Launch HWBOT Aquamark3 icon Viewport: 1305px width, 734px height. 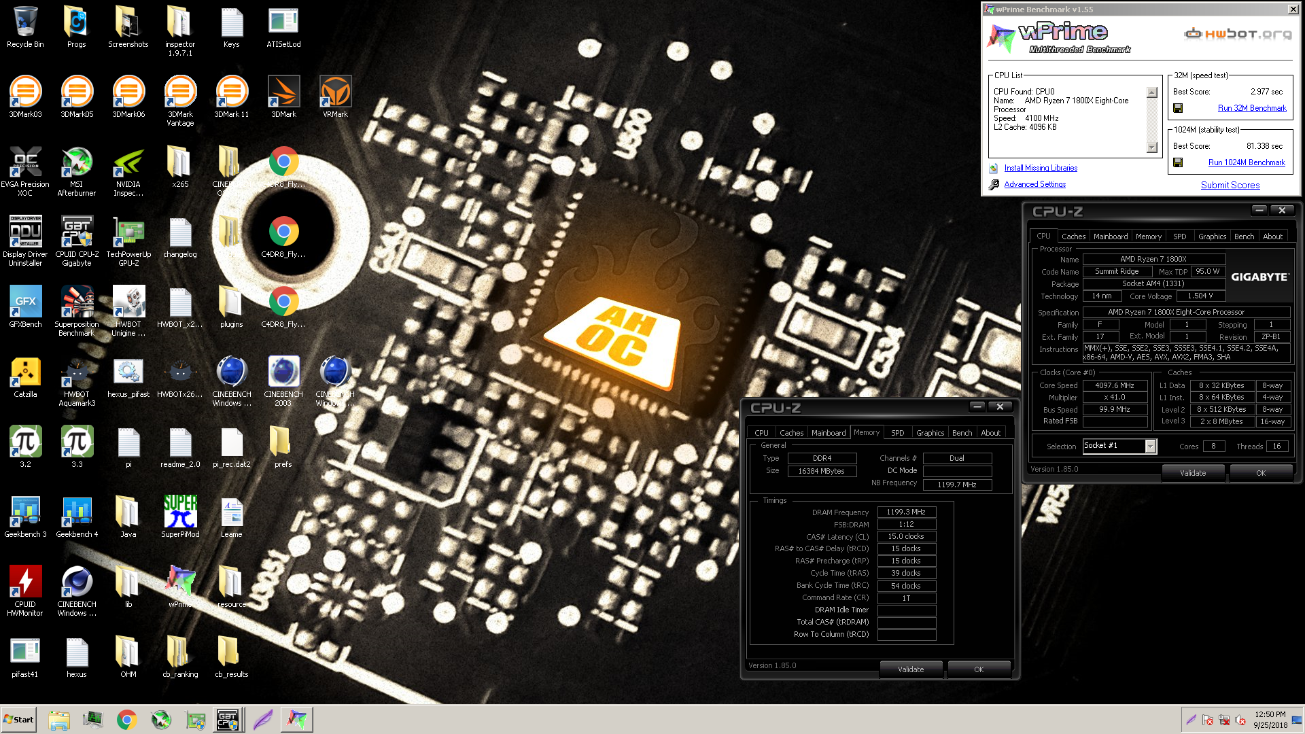(77, 381)
